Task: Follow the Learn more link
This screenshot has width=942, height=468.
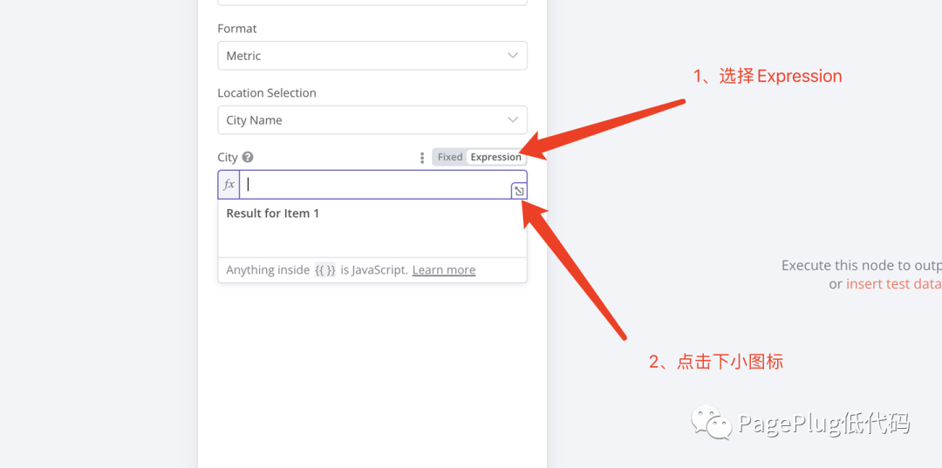Action: click(443, 270)
